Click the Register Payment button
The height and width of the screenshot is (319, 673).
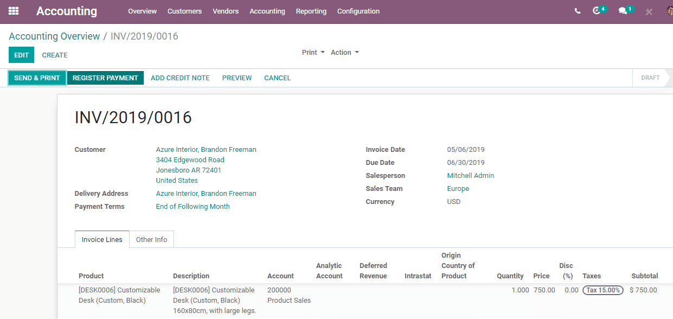(105, 78)
